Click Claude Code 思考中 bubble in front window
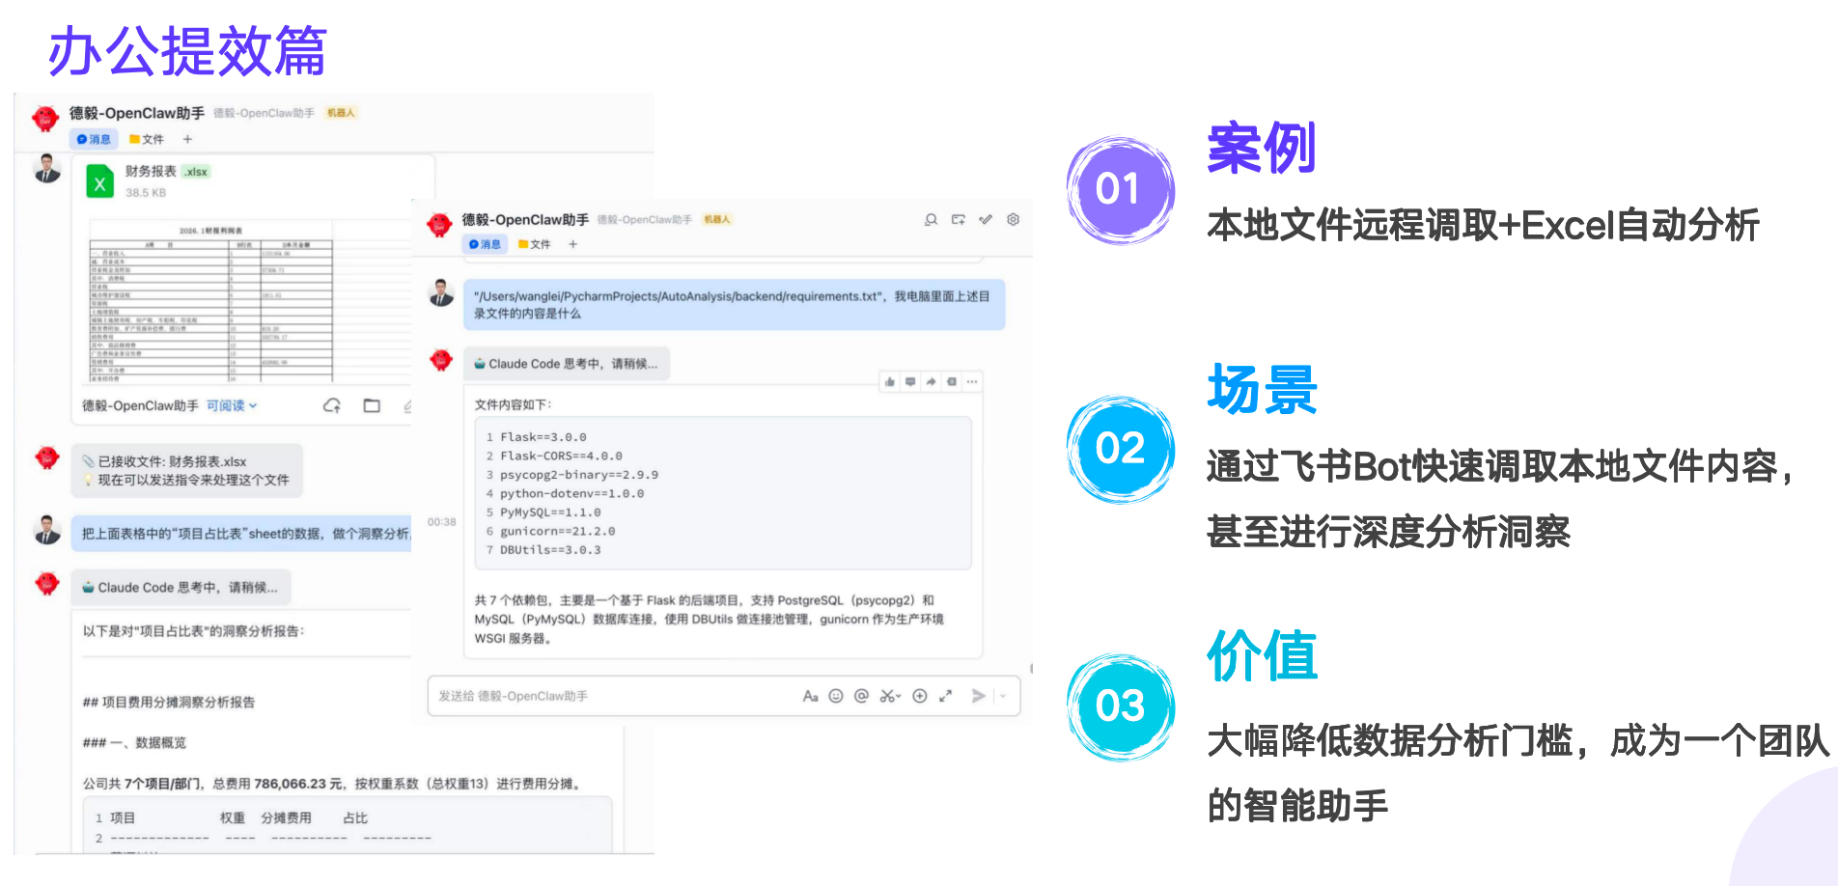Image resolution: width=1838 pixels, height=886 pixels. click(567, 364)
